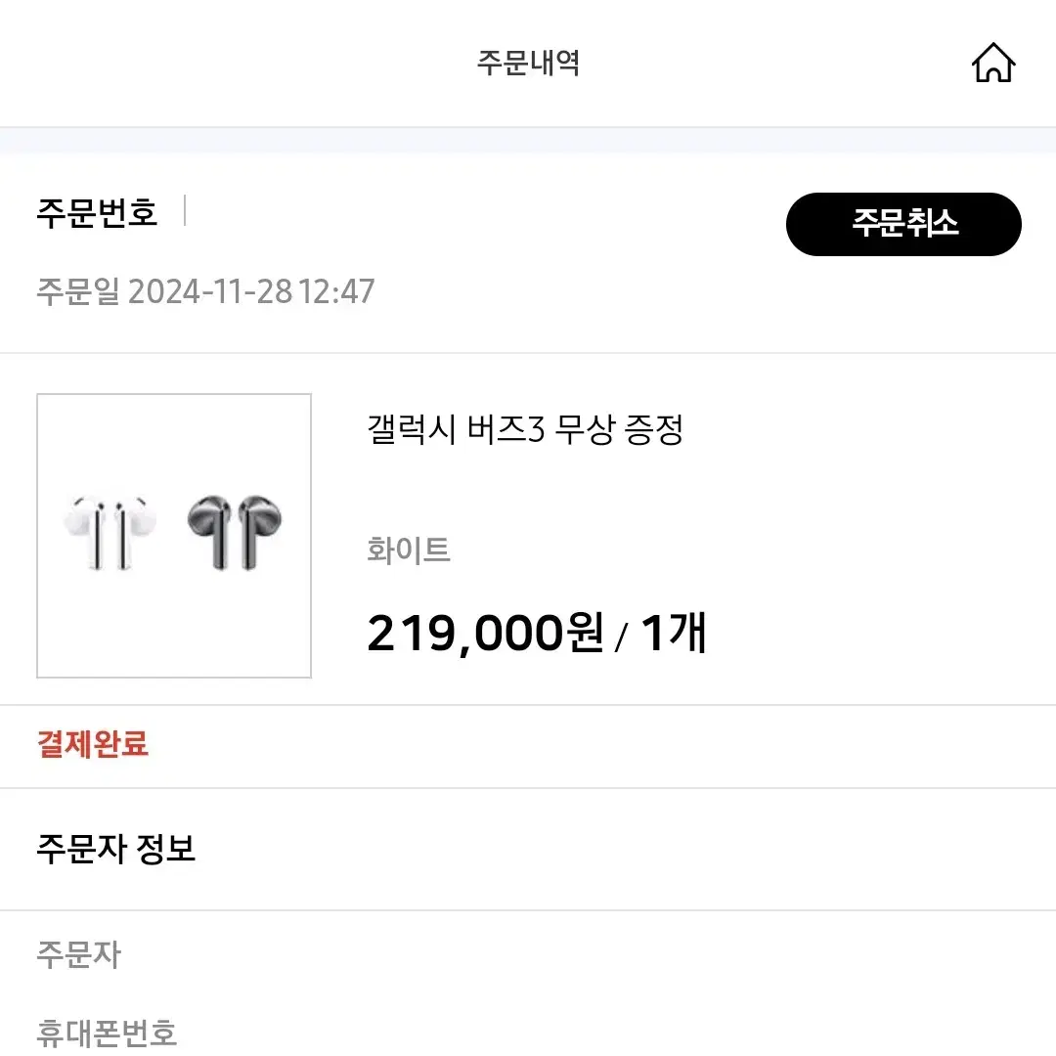Tap the 1개 quantity text
1056x1056 pixels.
[x=674, y=633]
